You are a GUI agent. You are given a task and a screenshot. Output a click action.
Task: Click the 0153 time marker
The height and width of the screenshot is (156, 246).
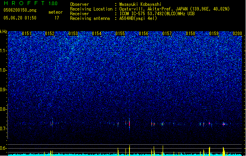point(73,34)
